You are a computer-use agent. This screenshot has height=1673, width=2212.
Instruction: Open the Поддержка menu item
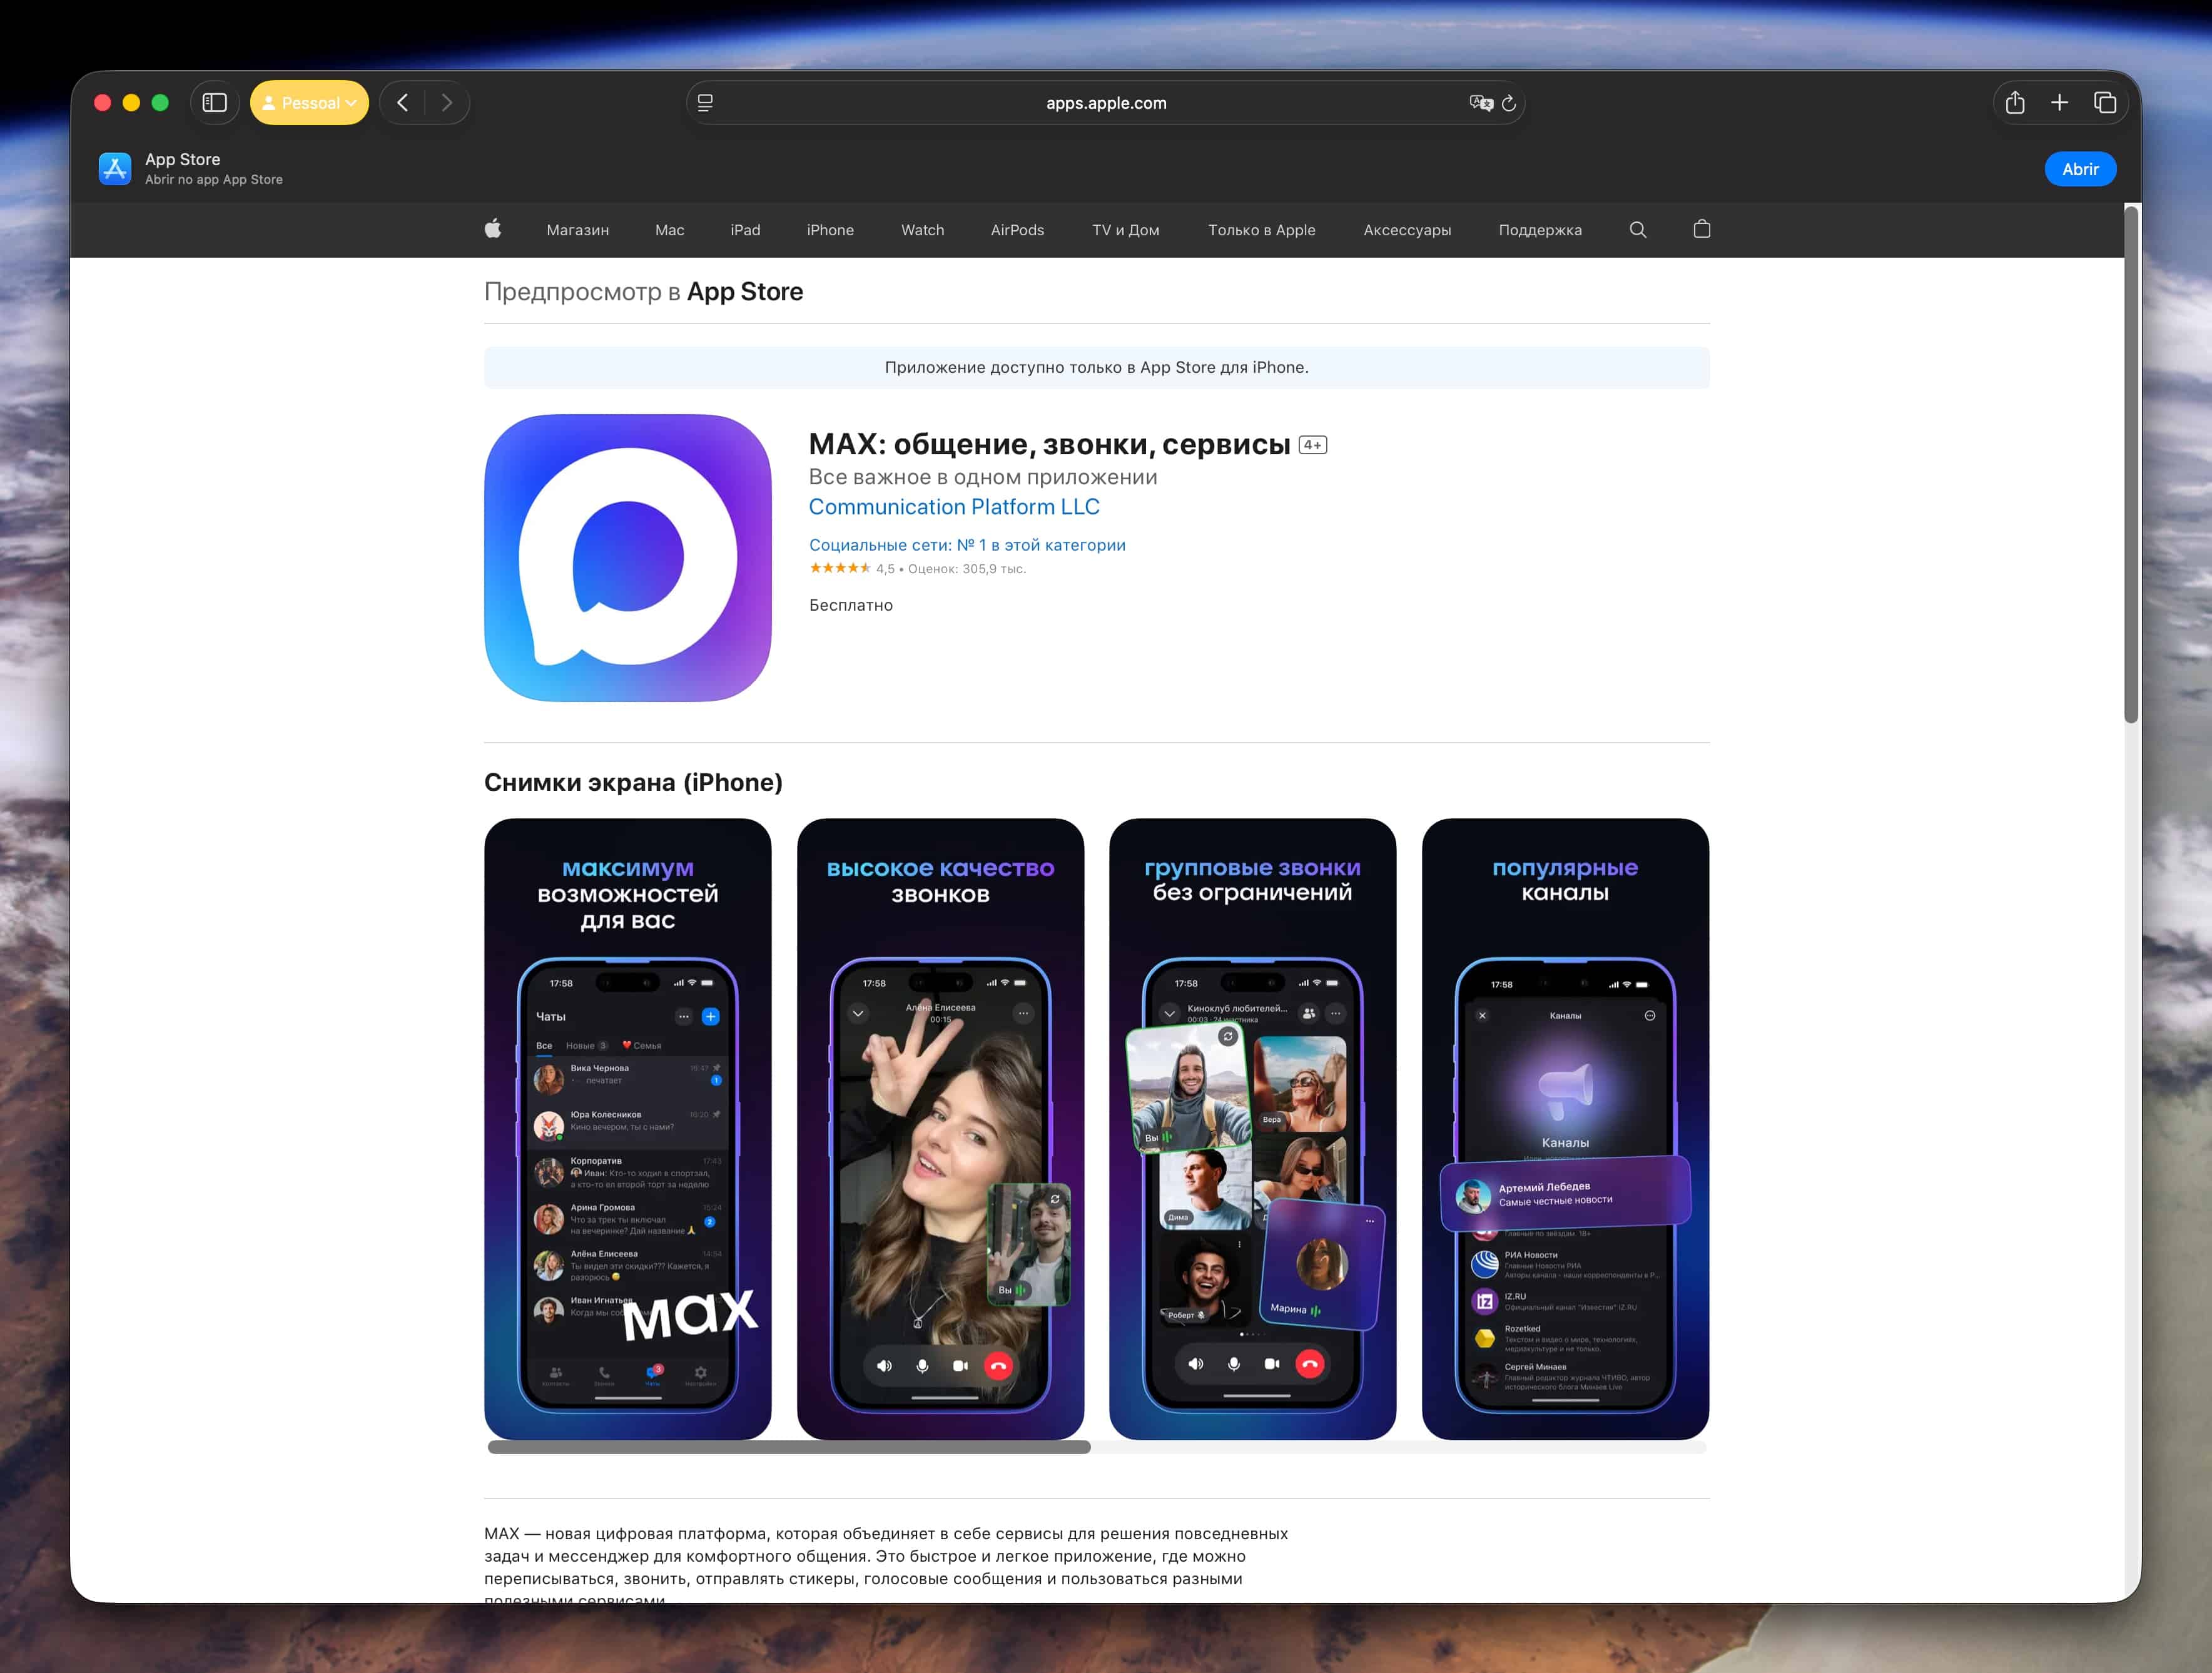(x=1540, y=230)
